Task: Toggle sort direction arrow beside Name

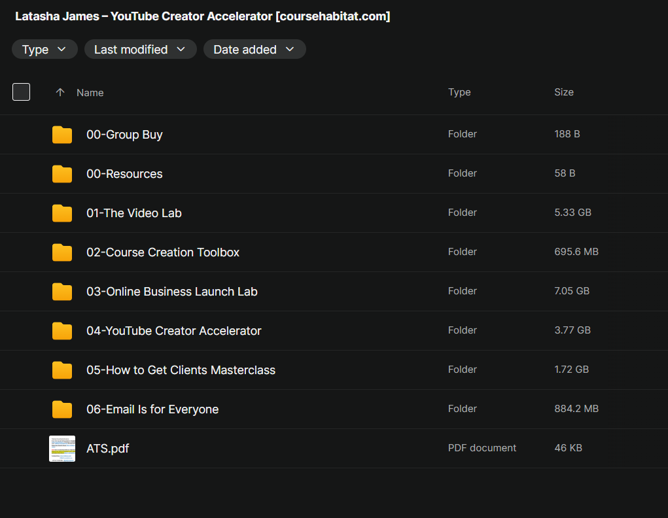Action: coord(60,92)
